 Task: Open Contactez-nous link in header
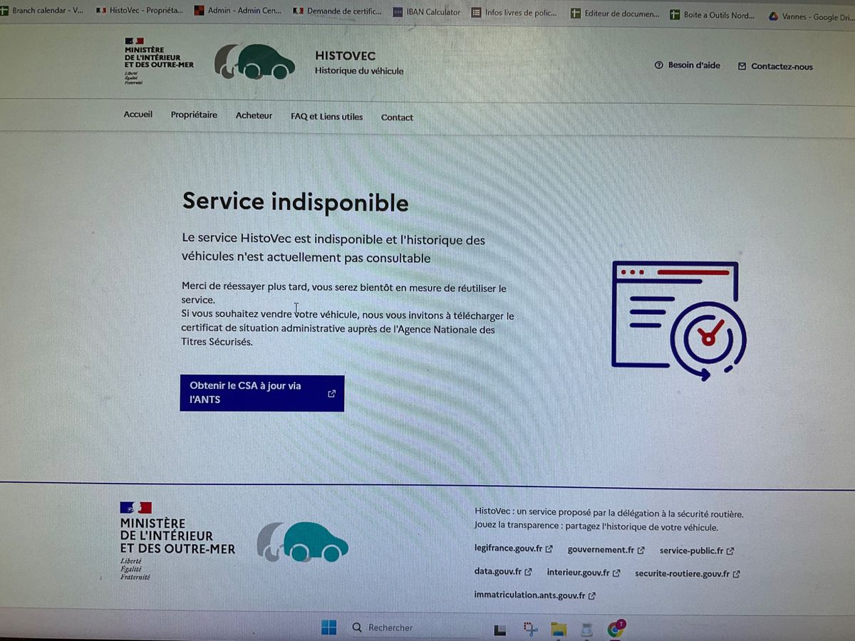coord(775,66)
